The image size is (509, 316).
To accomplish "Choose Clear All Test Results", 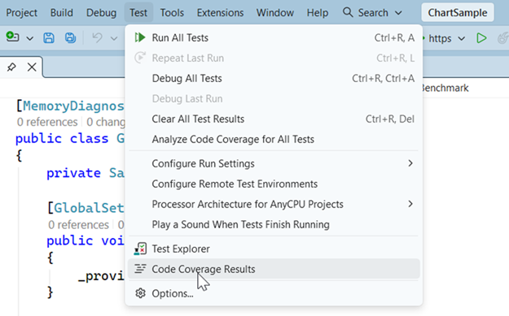I will (274, 119).
